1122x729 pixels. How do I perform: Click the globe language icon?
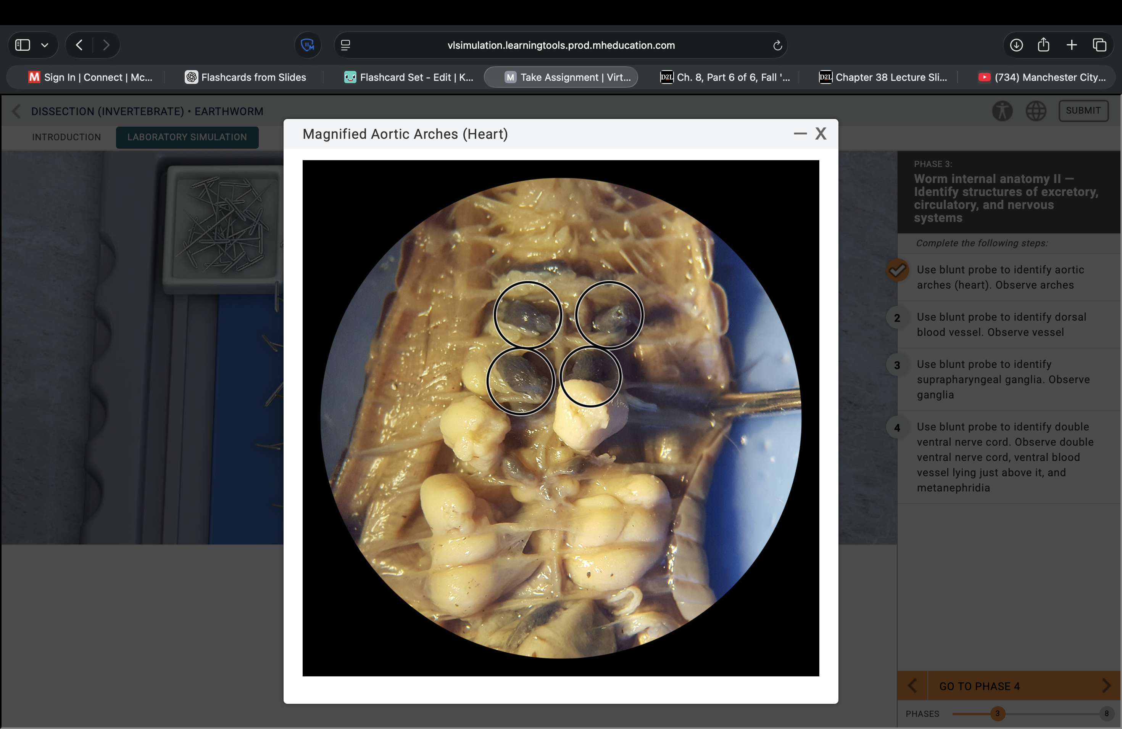tap(1036, 111)
